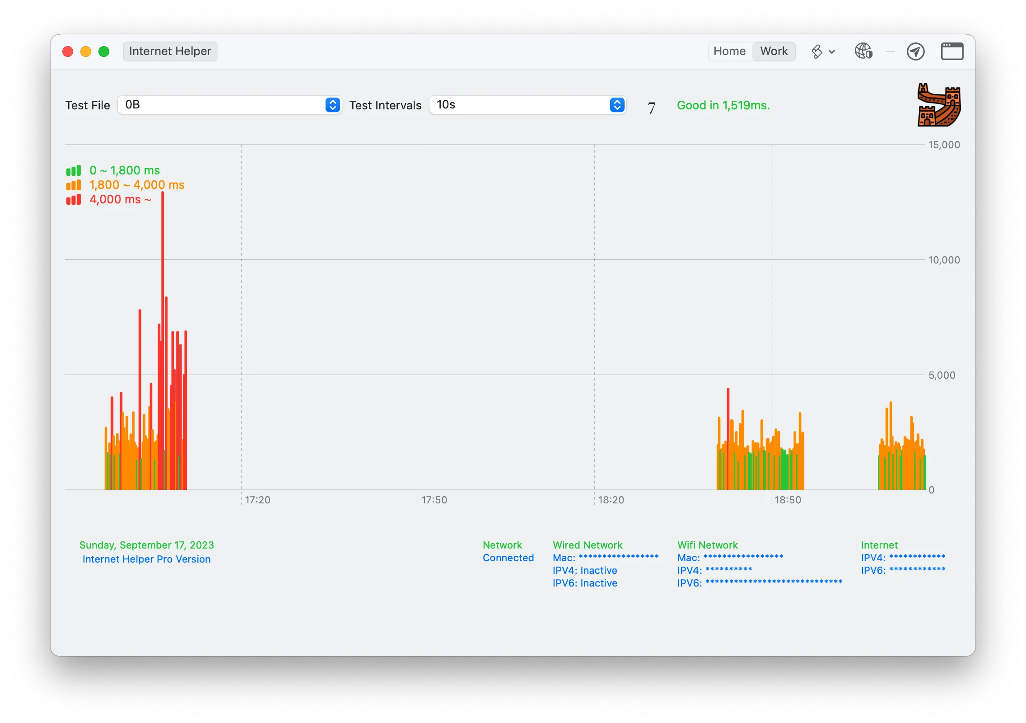Image resolution: width=1026 pixels, height=723 pixels.
Task: Select the Work profile segment
Action: (x=774, y=51)
